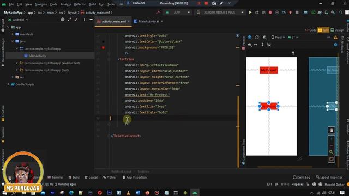Collapse the java folder
Viewport: 349px width, 196px height.
click(x=13, y=41)
